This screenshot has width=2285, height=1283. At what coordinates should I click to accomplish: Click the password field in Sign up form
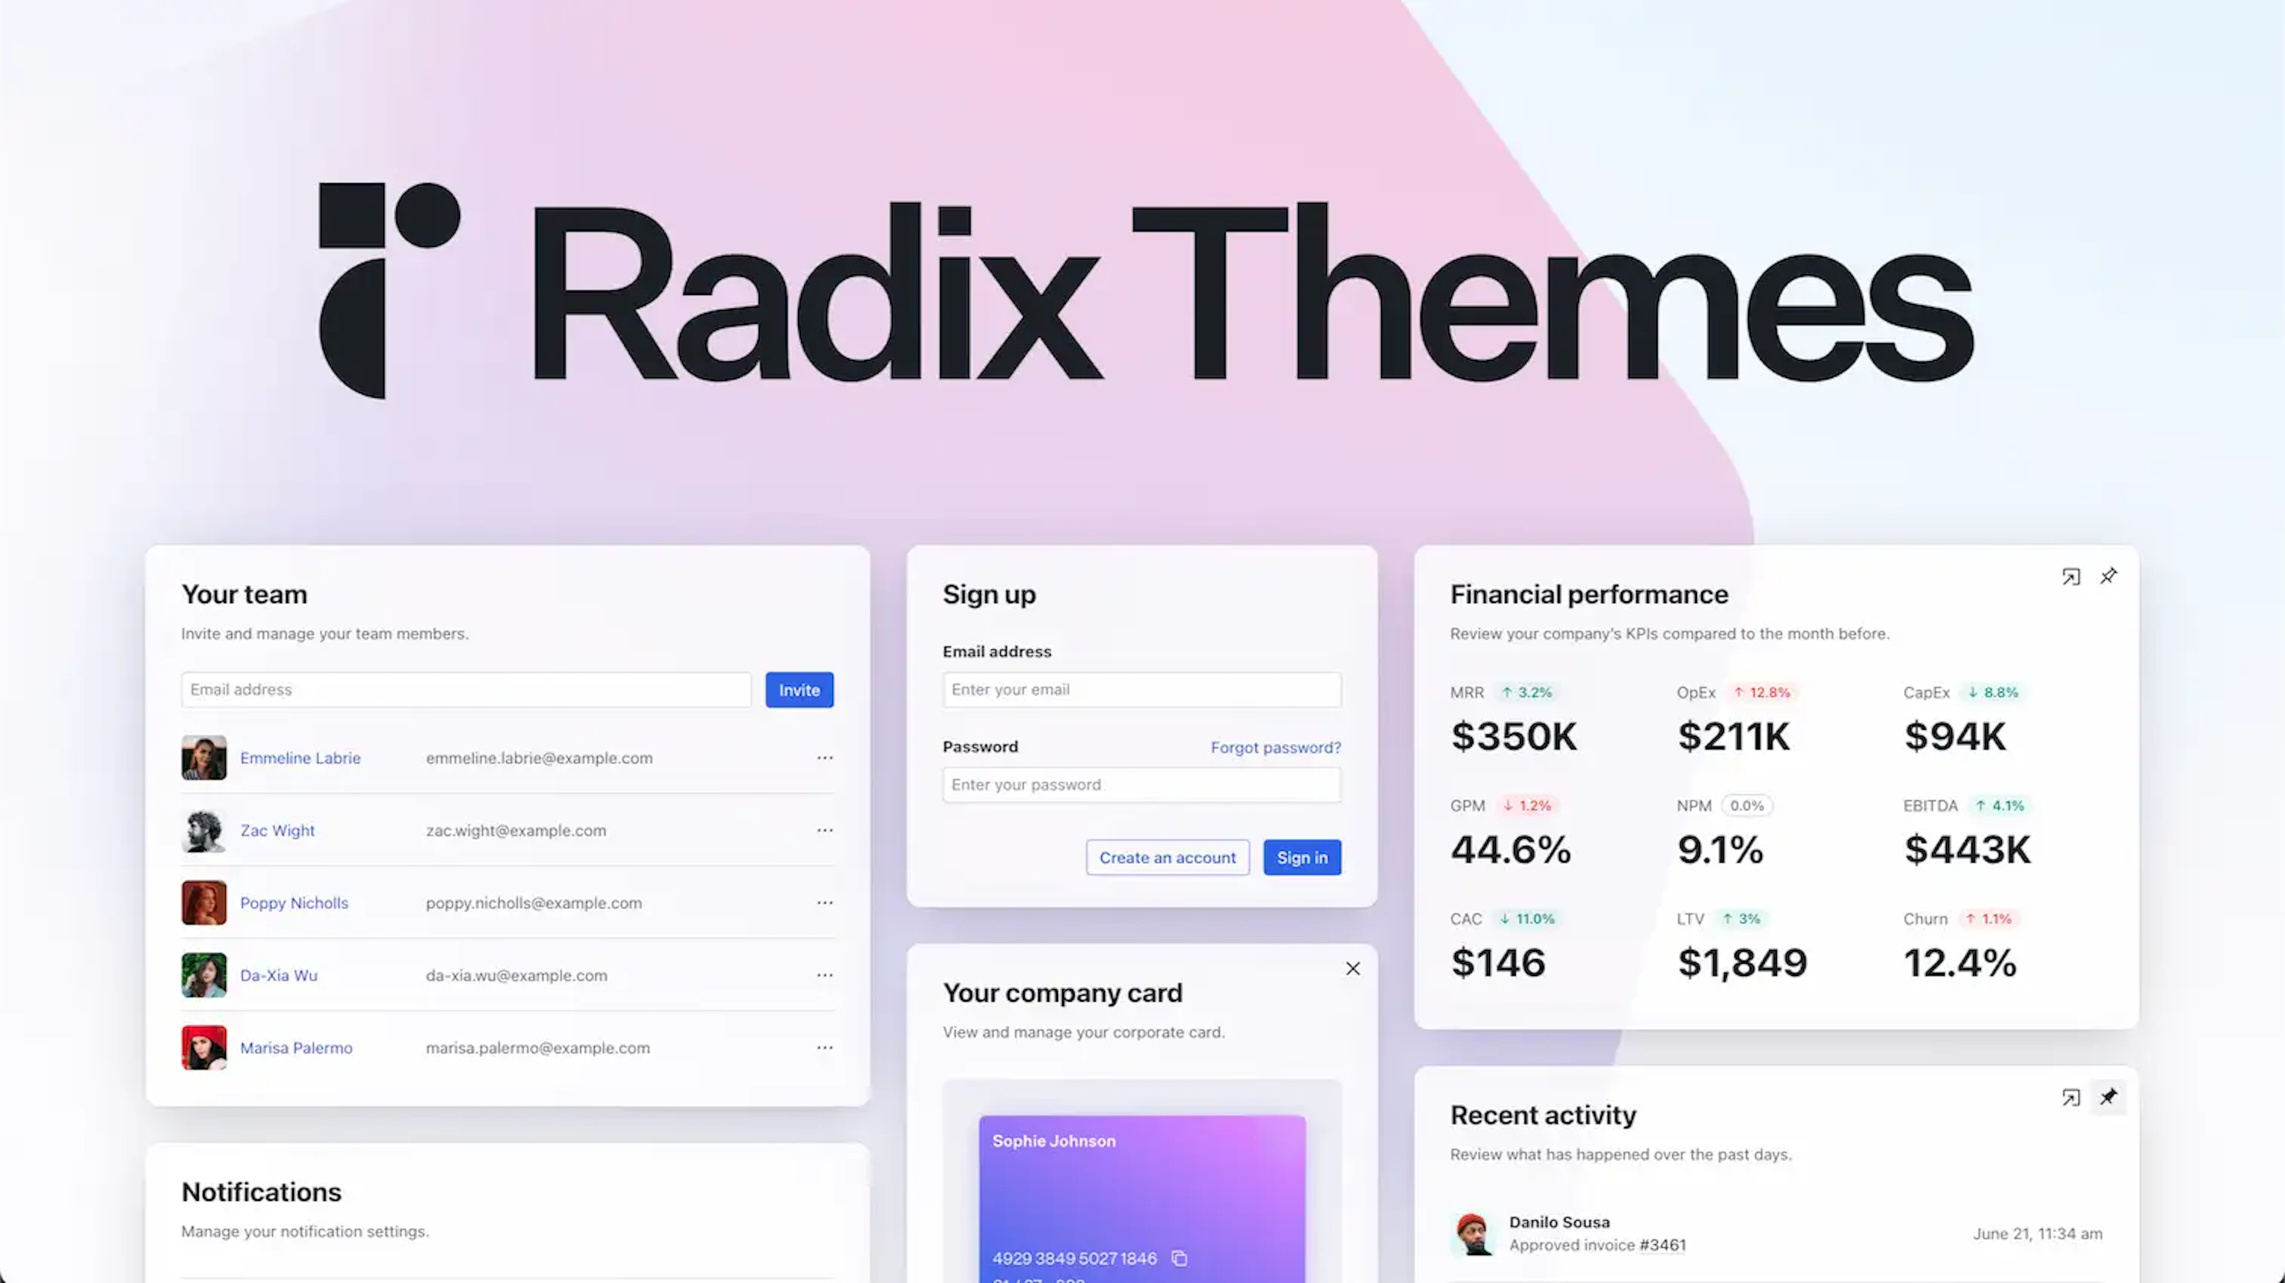coord(1141,784)
